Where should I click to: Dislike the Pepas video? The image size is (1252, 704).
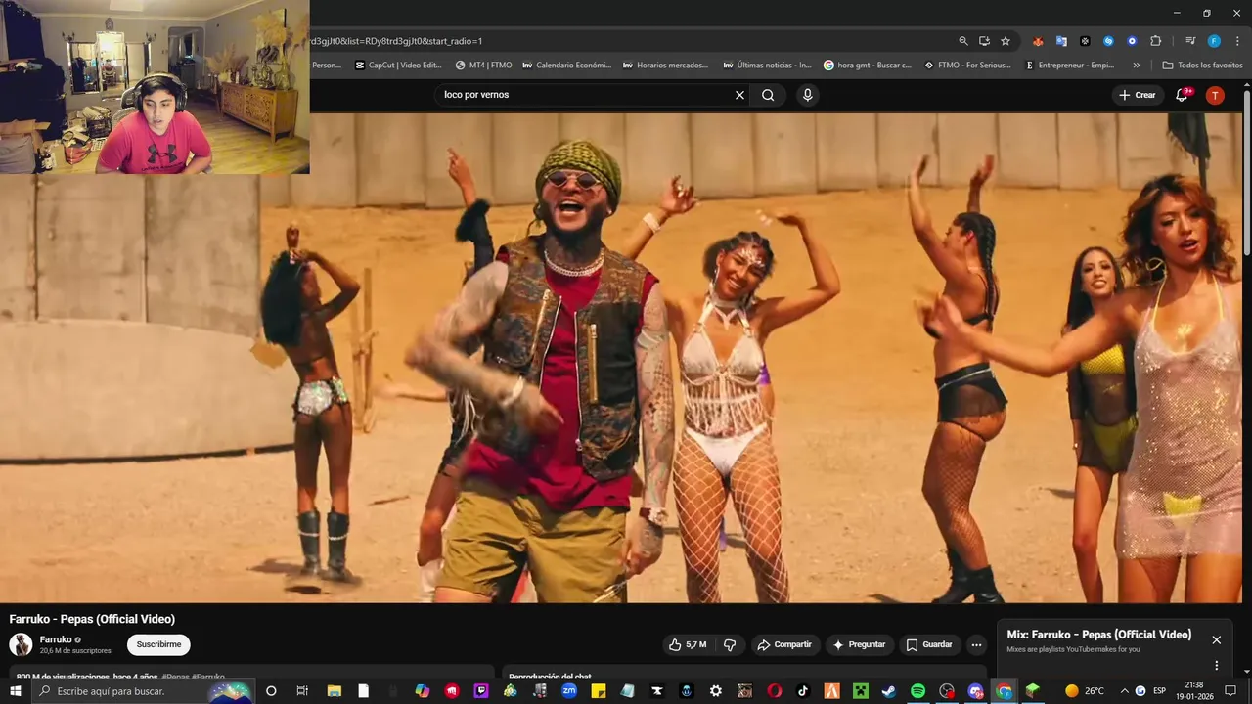(730, 644)
